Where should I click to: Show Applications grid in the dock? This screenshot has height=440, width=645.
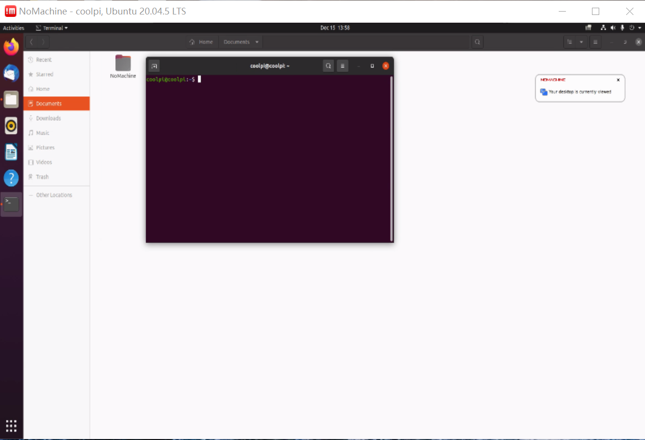[11, 426]
